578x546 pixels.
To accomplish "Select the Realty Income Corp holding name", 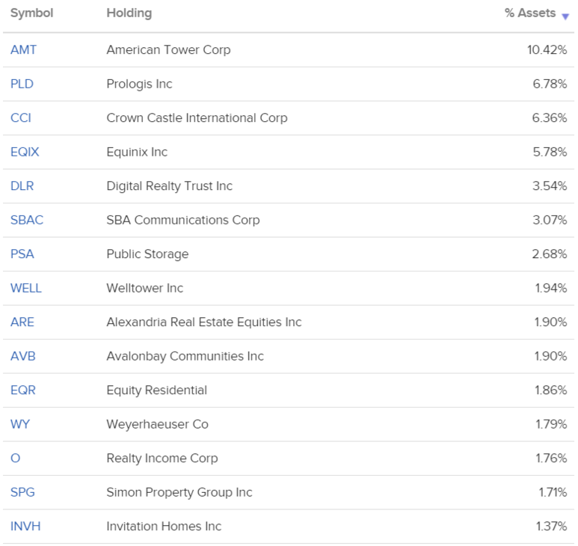I will click(x=162, y=458).
